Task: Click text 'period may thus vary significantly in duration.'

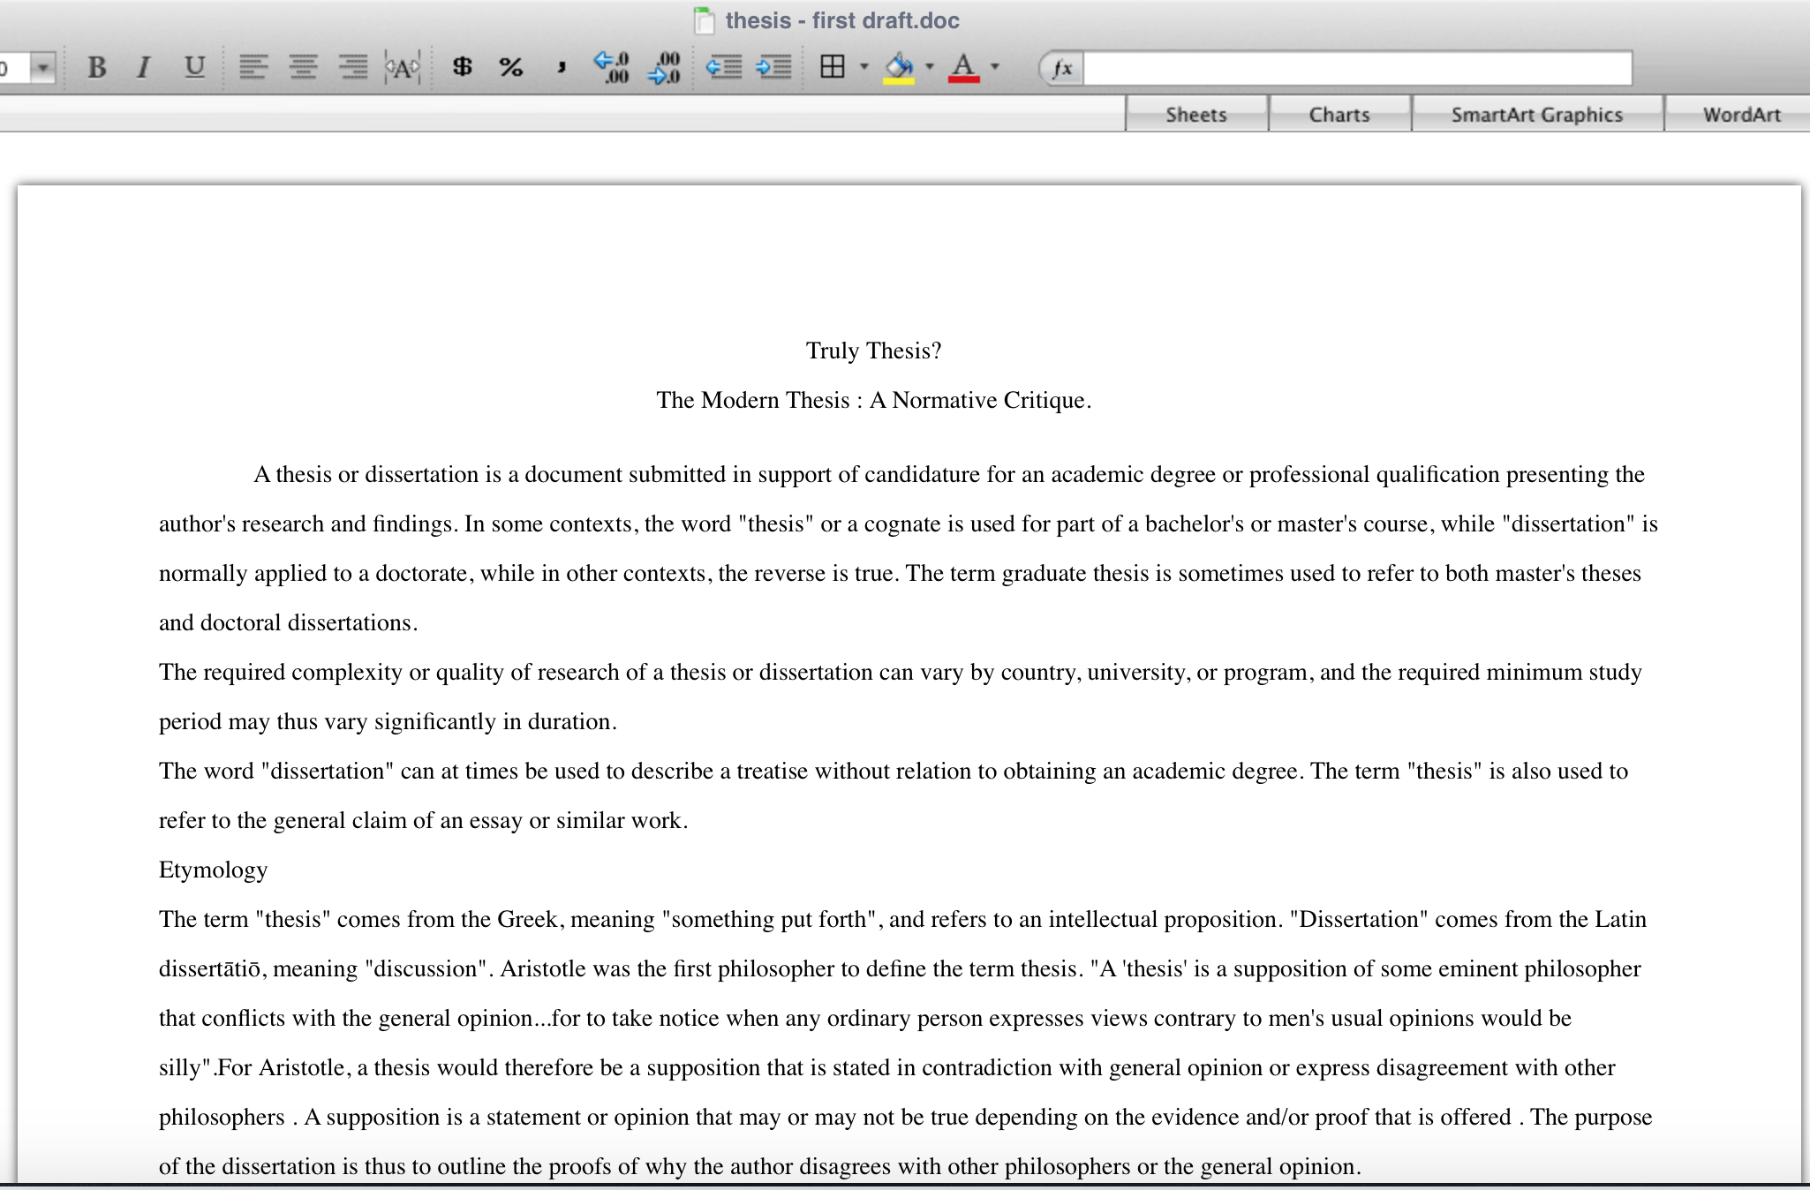Action: [x=388, y=722]
